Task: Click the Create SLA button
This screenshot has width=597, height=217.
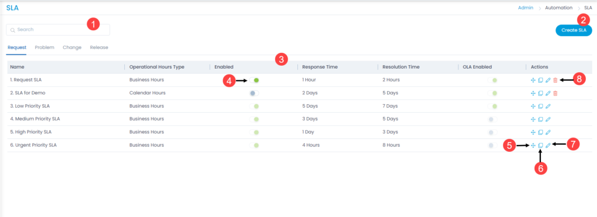Action: (x=574, y=30)
